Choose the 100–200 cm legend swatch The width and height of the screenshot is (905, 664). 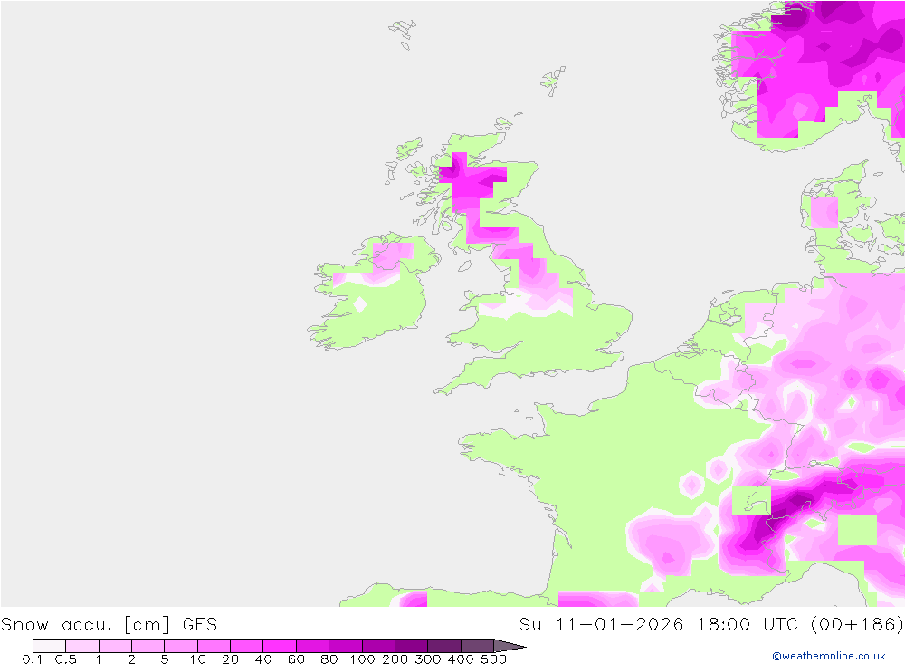pos(378,646)
